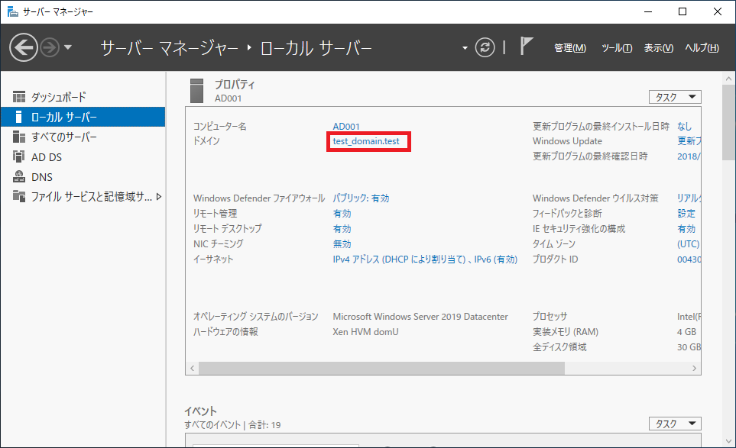Open the navigation history dropdown arrow
736x448 pixels.
[x=68, y=47]
